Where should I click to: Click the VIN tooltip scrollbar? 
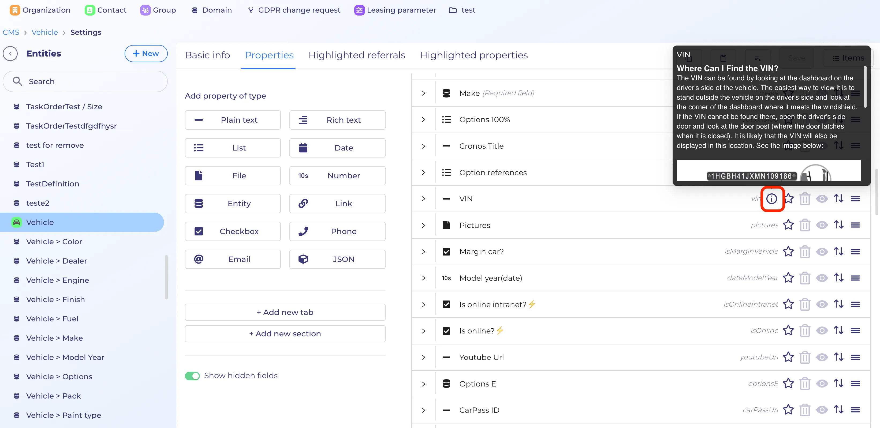865,87
